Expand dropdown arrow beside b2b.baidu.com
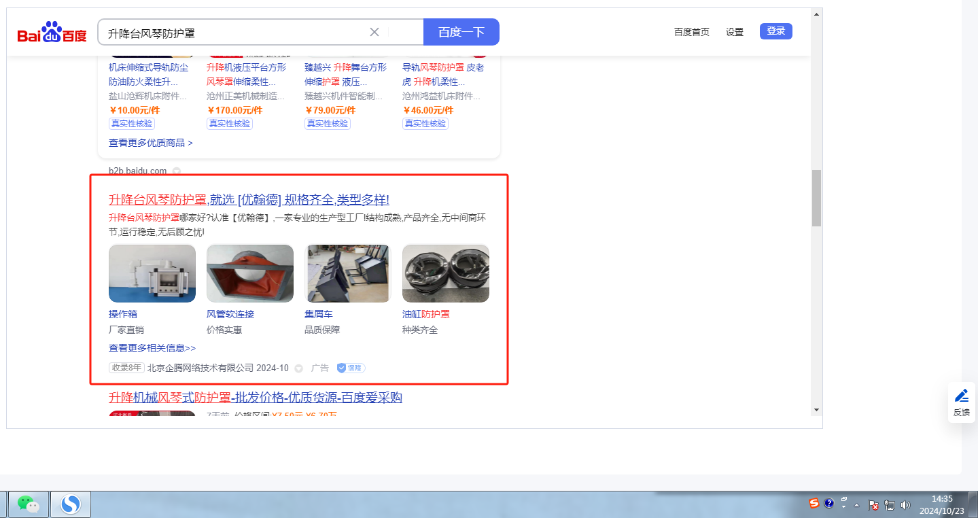 click(x=177, y=171)
